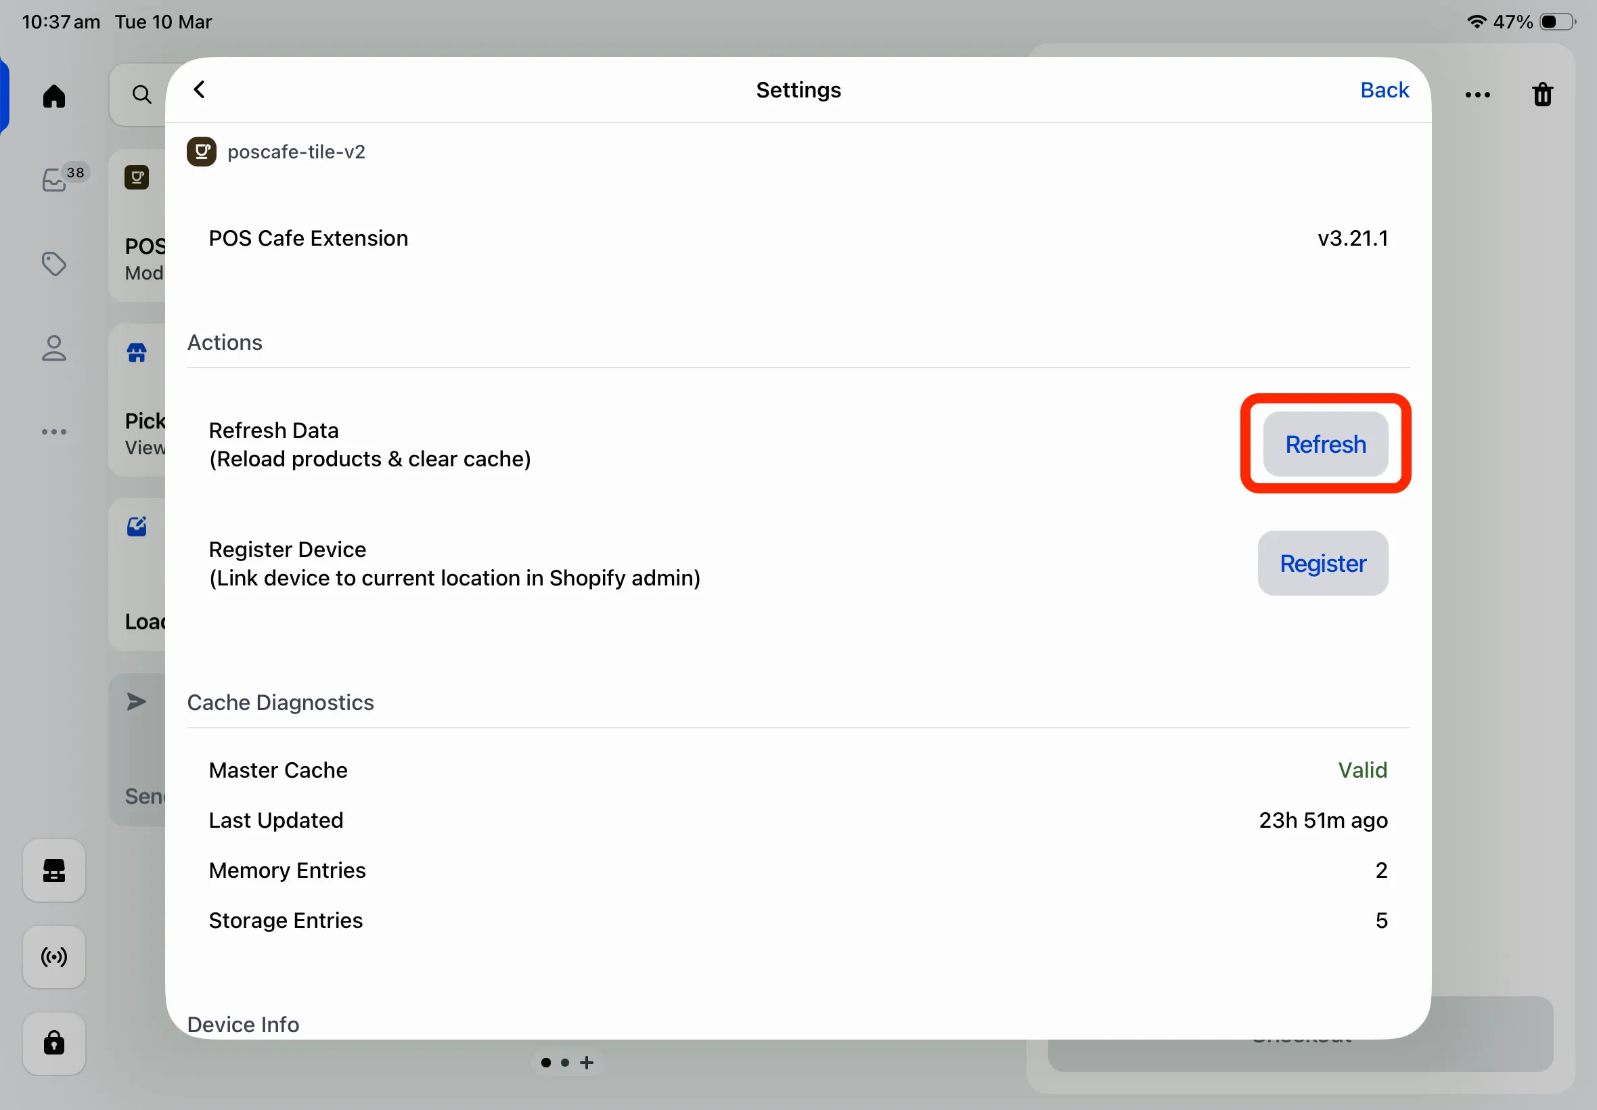Tap the second page indicator dot
This screenshot has height=1110, width=1597.
[565, 1062]
